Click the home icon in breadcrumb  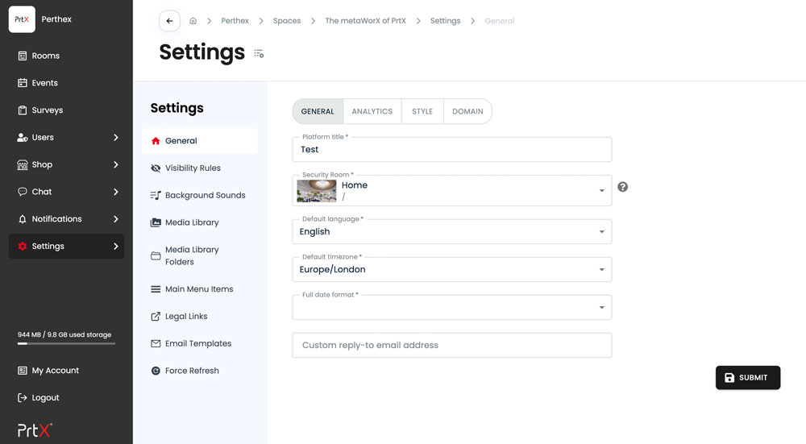[193, 21]
